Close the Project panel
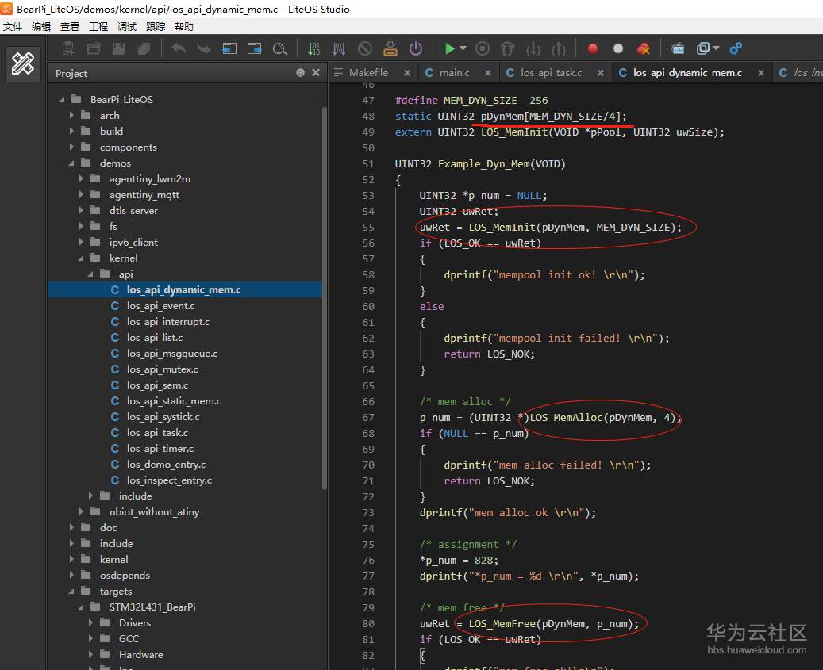The width and height of the screenshot is (823, 670). click(x=315, y=73)
